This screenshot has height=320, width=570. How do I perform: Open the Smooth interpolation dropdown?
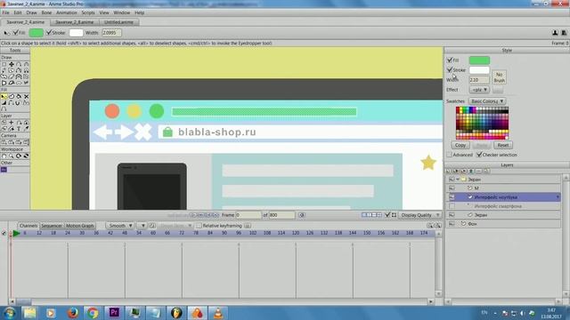pos(121,226)
